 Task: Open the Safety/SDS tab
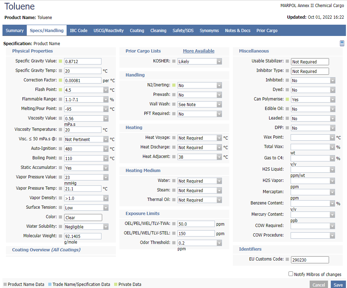point(183,31)
